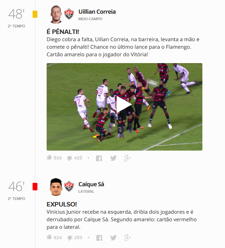The image size is (225, 248).
Task: Select the red card marker at 46'
Action: tap(35, 187)
